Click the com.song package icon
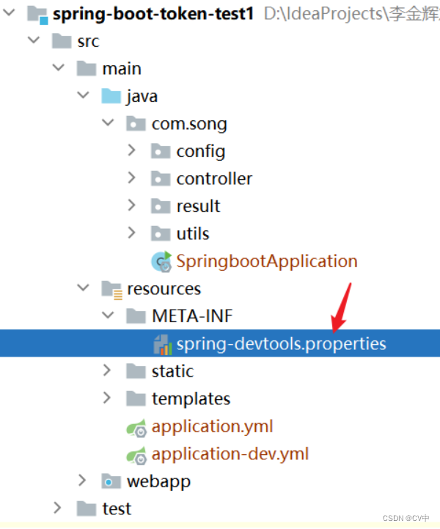 coord(136,123)
